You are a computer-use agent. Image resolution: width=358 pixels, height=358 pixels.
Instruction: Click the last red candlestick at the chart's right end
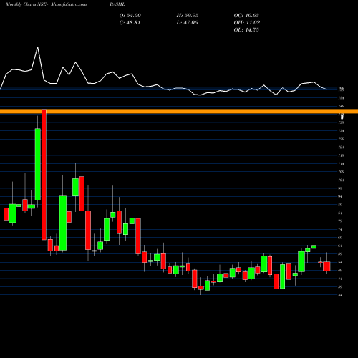point(326,266)
